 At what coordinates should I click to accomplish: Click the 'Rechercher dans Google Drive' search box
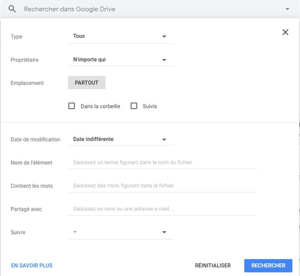tap(148, 9)
